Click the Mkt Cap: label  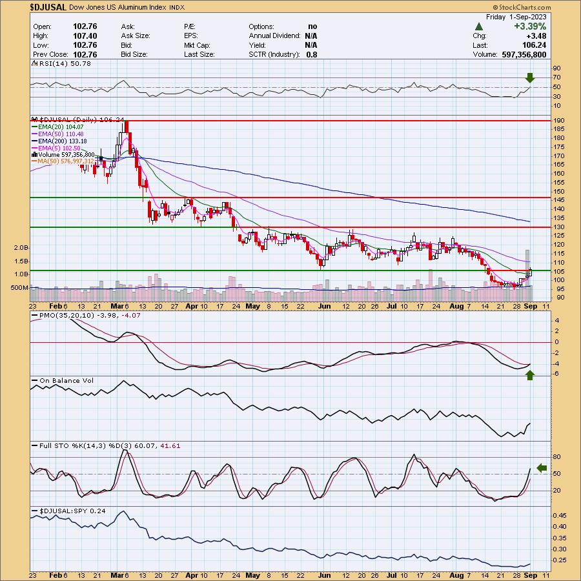(197, 45)
